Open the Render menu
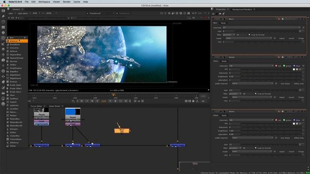Image resolution: width=310 pixels, height=174 pixels. (67, 2)
